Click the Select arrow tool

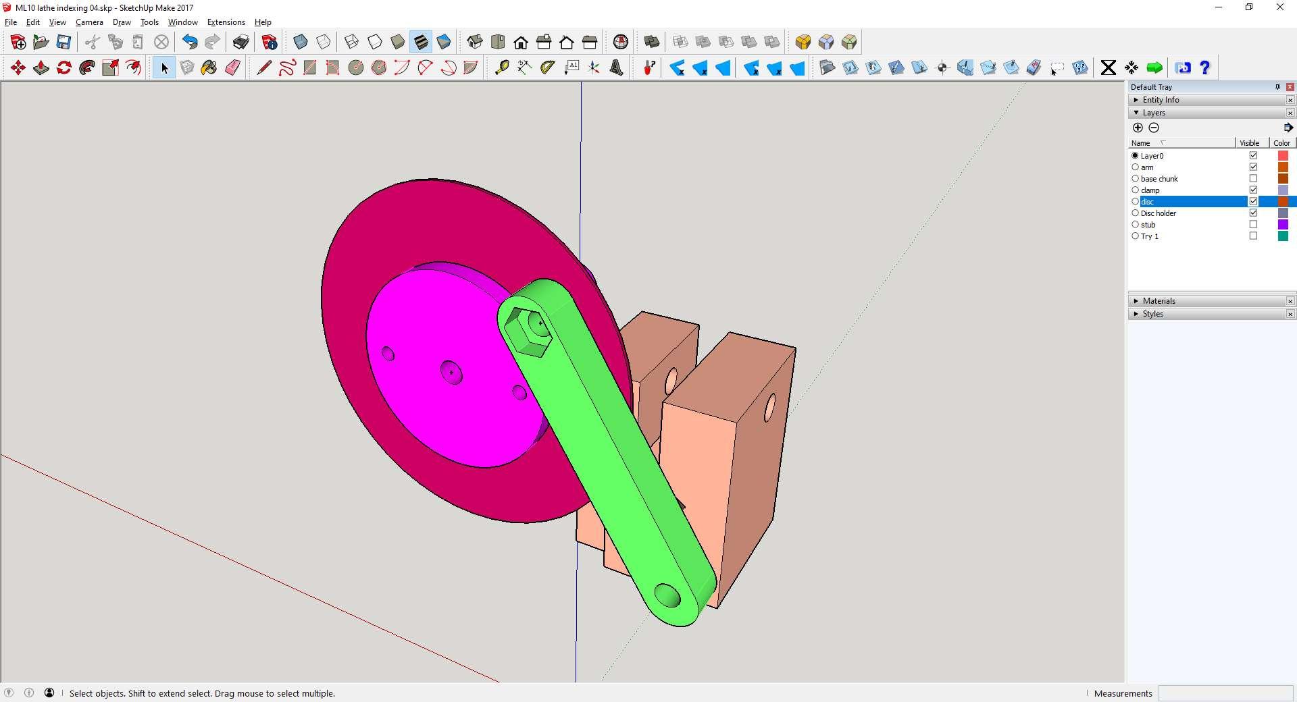(x=164, y=67)
